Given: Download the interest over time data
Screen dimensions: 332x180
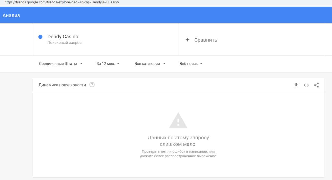Looking at the screenshot, I should click(296, 85).
